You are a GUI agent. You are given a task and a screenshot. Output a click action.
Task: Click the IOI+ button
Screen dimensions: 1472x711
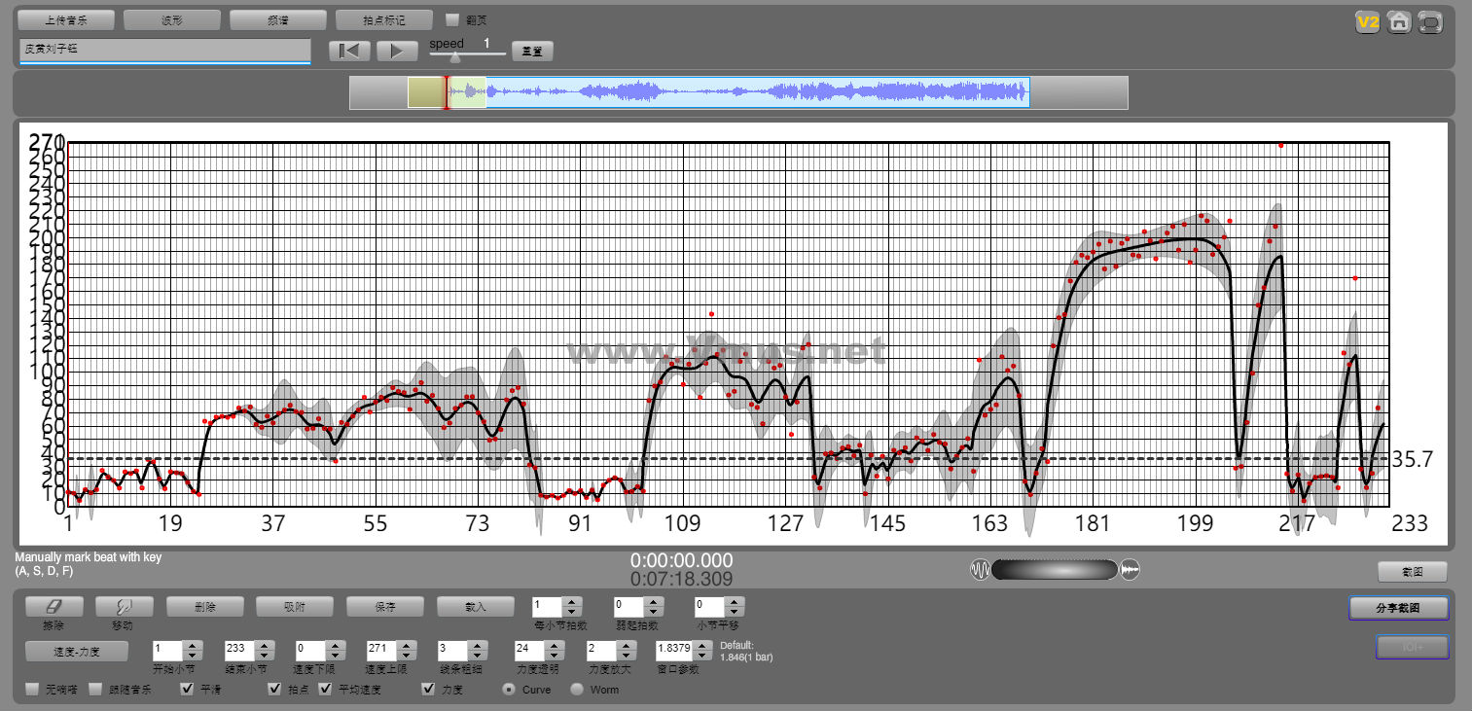(1413, 647)
